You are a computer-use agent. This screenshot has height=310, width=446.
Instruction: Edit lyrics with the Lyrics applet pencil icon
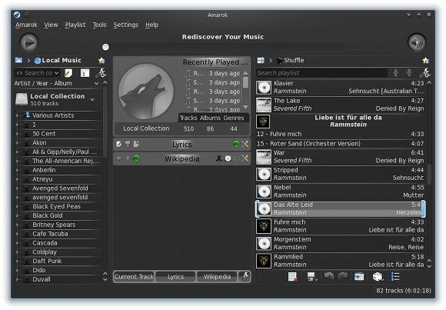119,144
